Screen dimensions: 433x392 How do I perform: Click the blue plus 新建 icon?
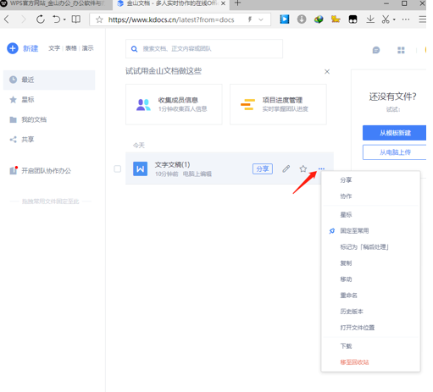[13, 48]
